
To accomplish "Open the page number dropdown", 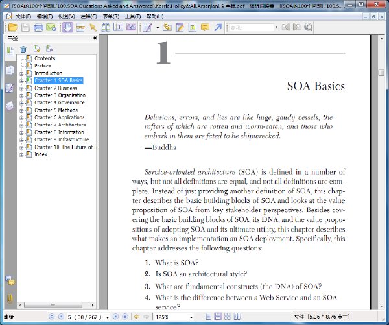I will [x=108, y=317].
